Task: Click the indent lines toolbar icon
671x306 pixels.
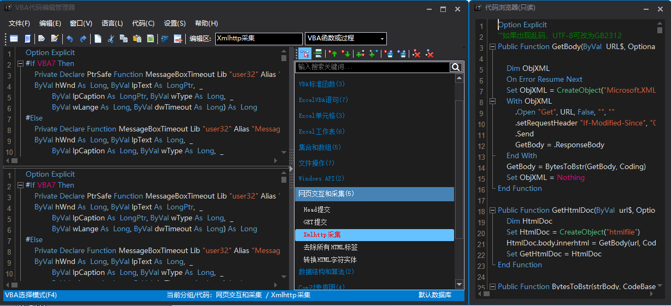Action: coord(165,39)
